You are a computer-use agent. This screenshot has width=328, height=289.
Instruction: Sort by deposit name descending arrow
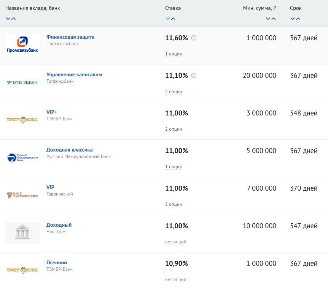point(8,19)
